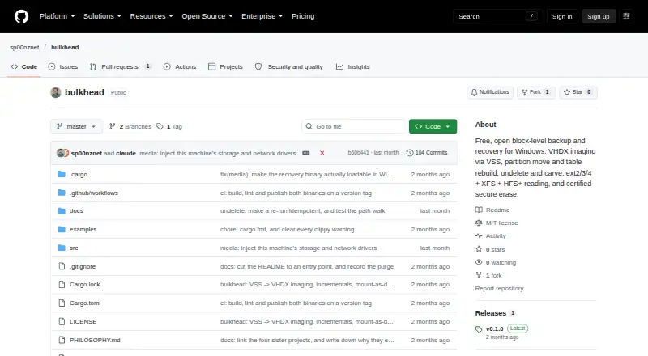This screenshot has width=648, height=356.
Task: Open the Activity link in About
Action: click(491, 235)
